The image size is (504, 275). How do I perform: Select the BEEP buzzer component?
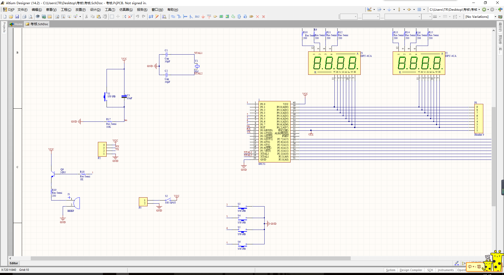pos(76,203)
